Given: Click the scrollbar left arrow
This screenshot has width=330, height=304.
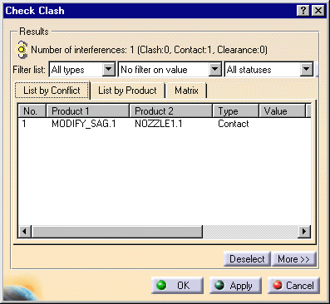Looking at the screenshot, I should pyautogui.click(x=25, y=232).
